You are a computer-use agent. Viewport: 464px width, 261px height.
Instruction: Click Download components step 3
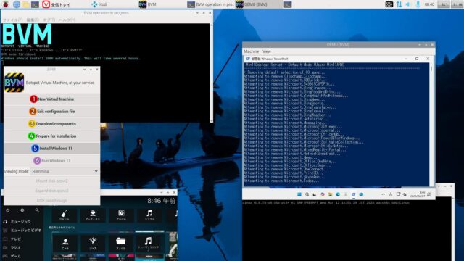(51, 124)
